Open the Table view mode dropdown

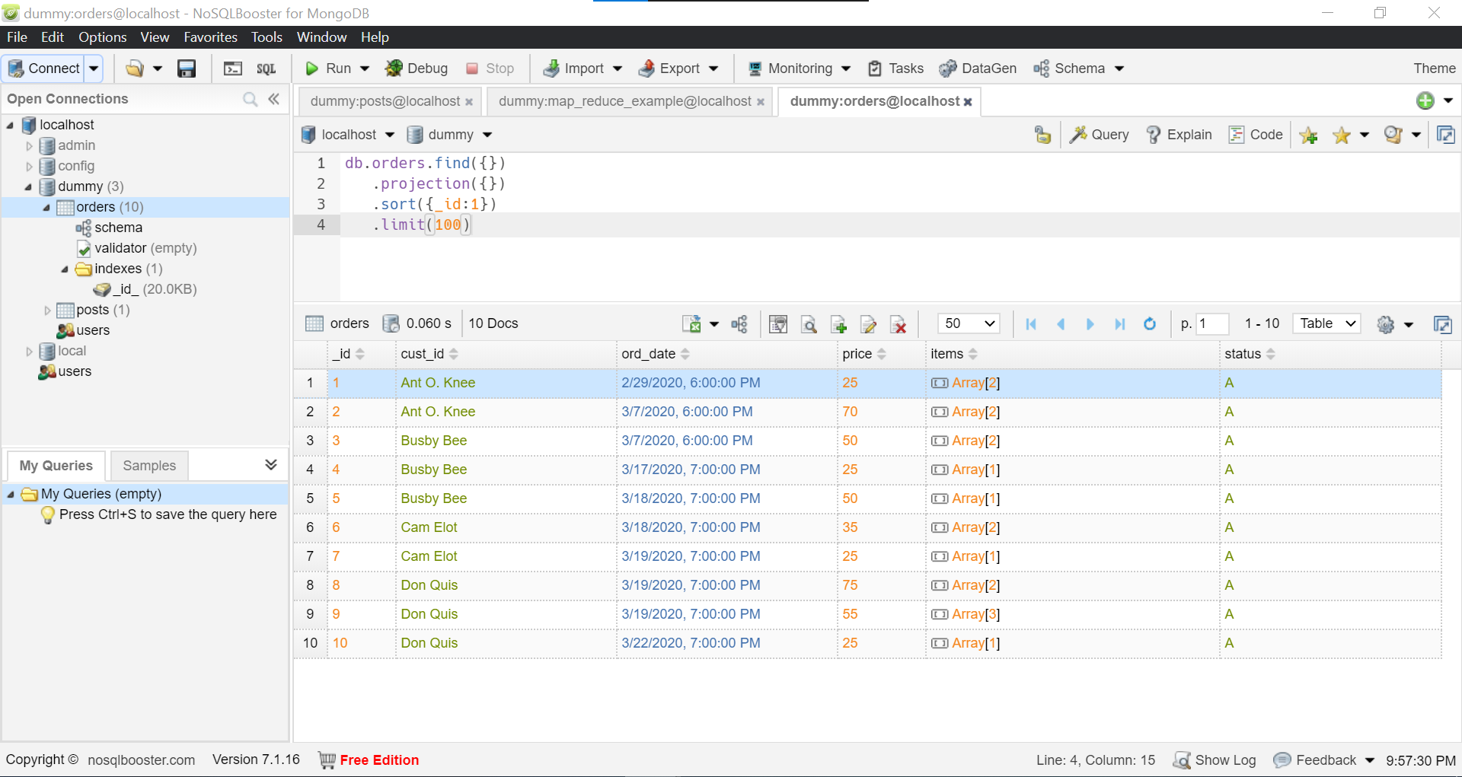tap(1327, 323)
